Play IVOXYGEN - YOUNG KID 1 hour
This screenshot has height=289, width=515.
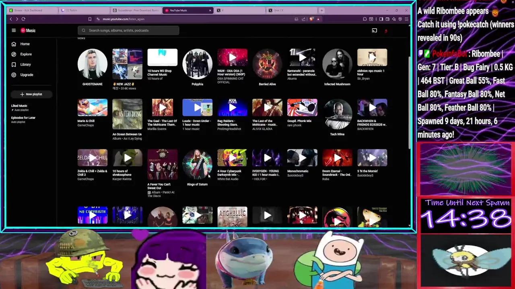(x=267, y=158)
